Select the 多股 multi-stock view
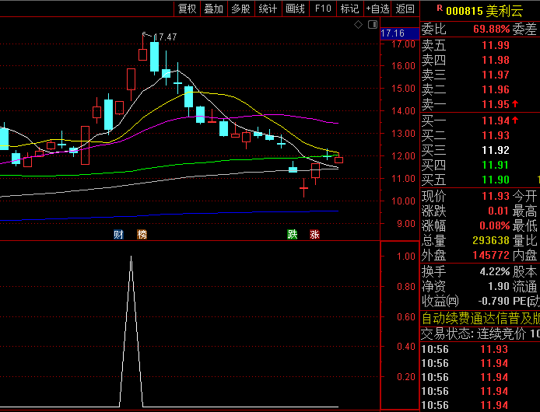The image size is (540, 412). pyautogui.click(x=240, y=9)
